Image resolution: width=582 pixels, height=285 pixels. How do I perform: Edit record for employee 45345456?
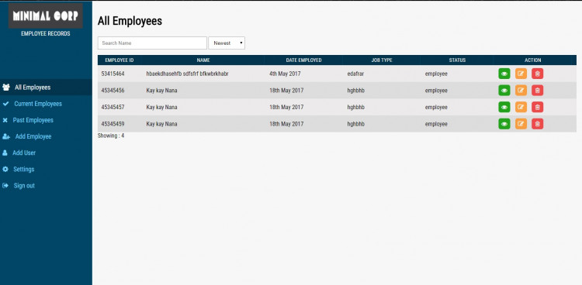click(x=521, y=91)
